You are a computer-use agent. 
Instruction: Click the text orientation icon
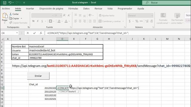pos(90,15)
